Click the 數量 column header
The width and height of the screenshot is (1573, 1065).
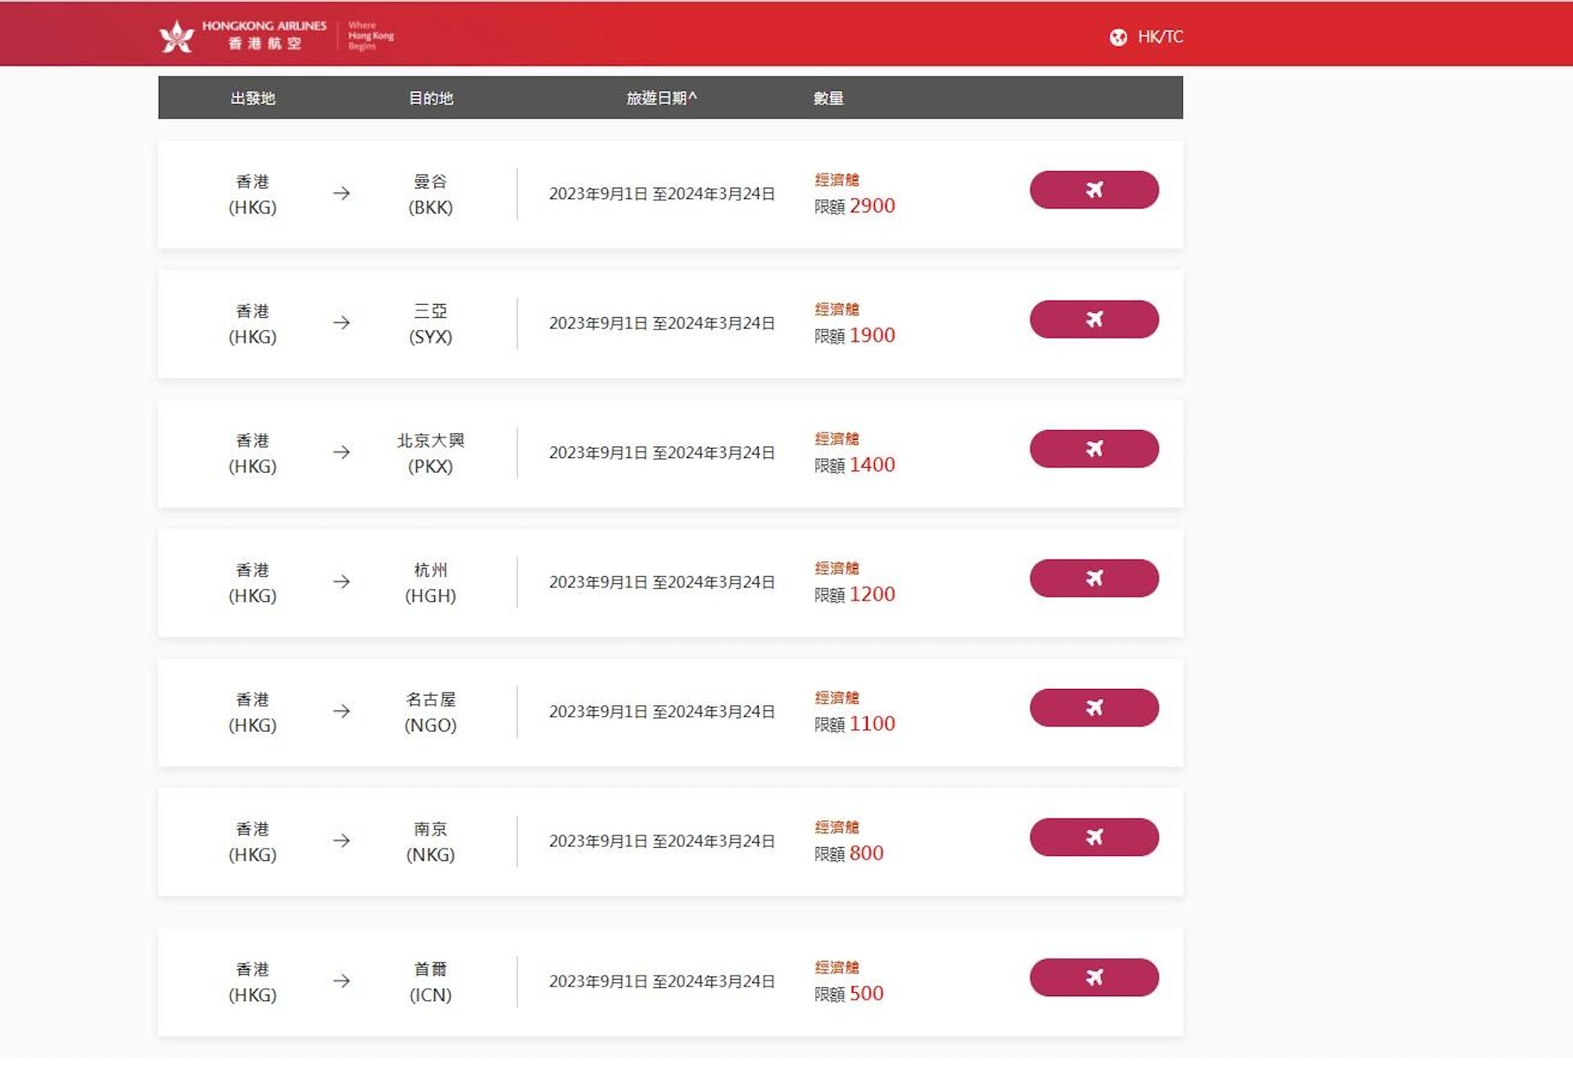[828, 98]
